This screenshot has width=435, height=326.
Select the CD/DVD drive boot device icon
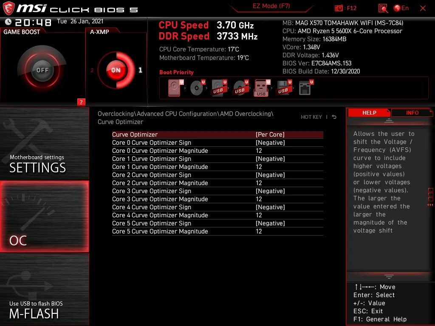[x=197, y=88]
